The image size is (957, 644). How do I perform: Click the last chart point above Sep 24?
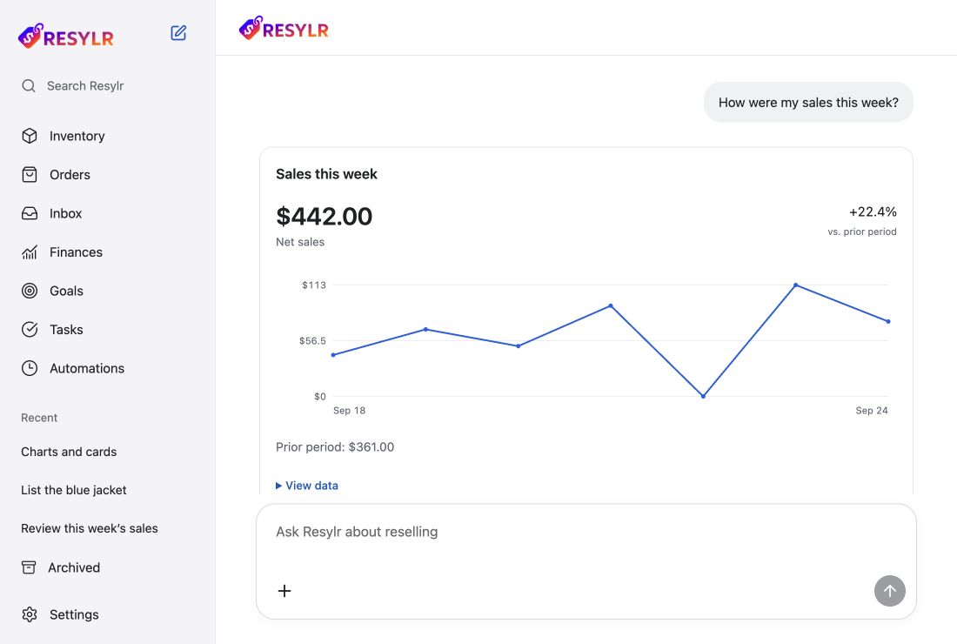click(x=888, y=321)
